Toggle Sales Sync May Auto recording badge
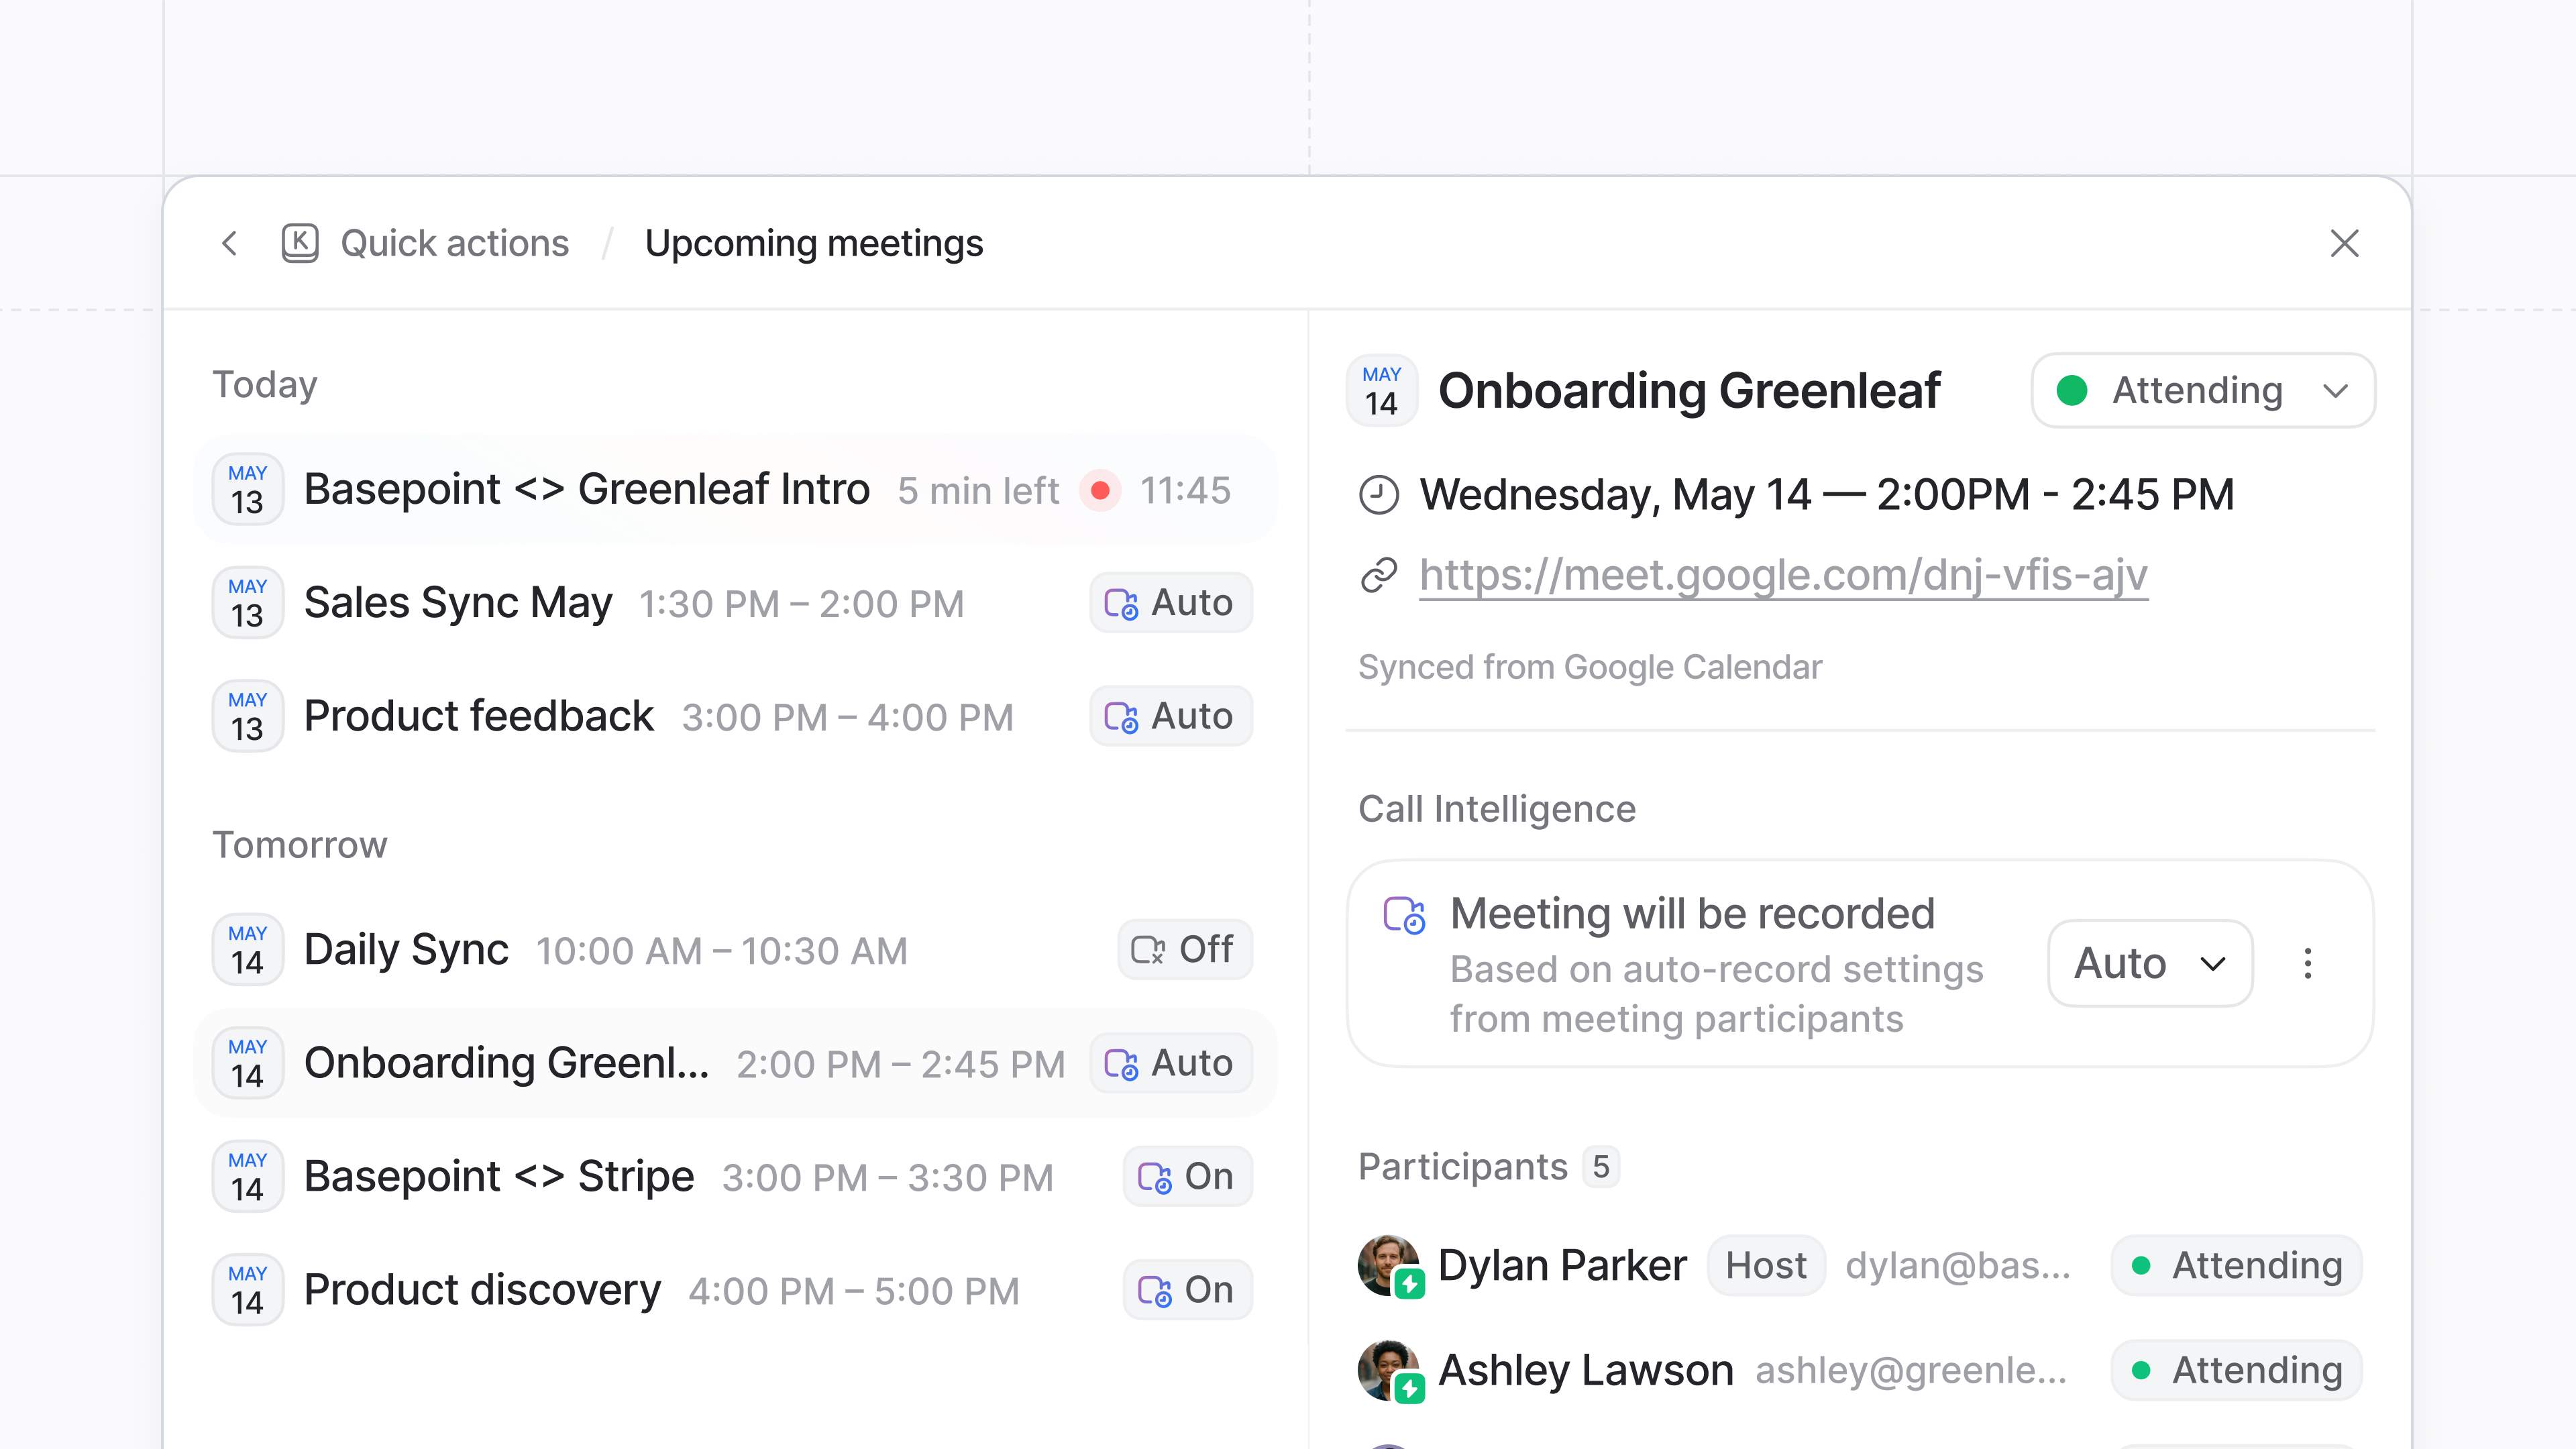The width and height of the screenshot is (2576, 1449). coord(1170,603)
